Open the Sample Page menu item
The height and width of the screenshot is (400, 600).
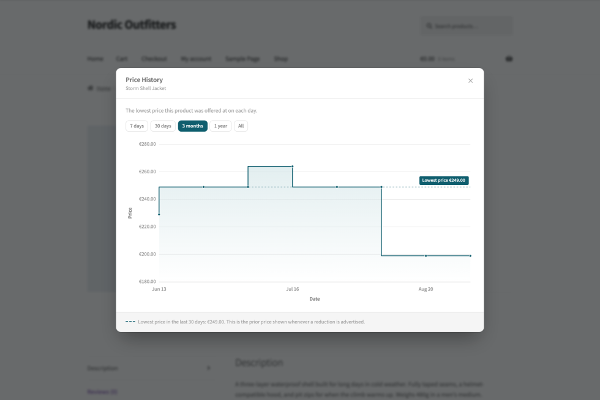[242, 59]
